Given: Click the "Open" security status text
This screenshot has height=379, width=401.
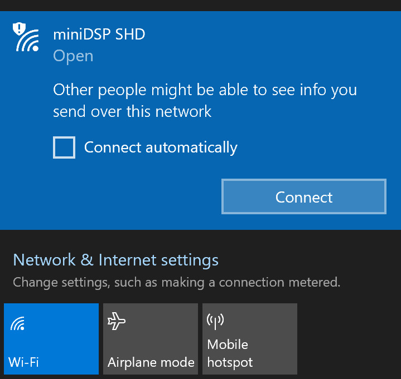Looking at the screenshot, I should [73, 56].
